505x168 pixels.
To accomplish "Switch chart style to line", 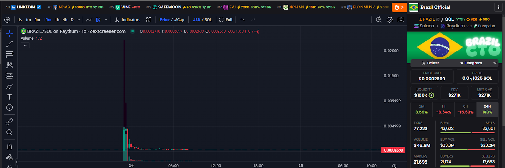I will 89,20.
